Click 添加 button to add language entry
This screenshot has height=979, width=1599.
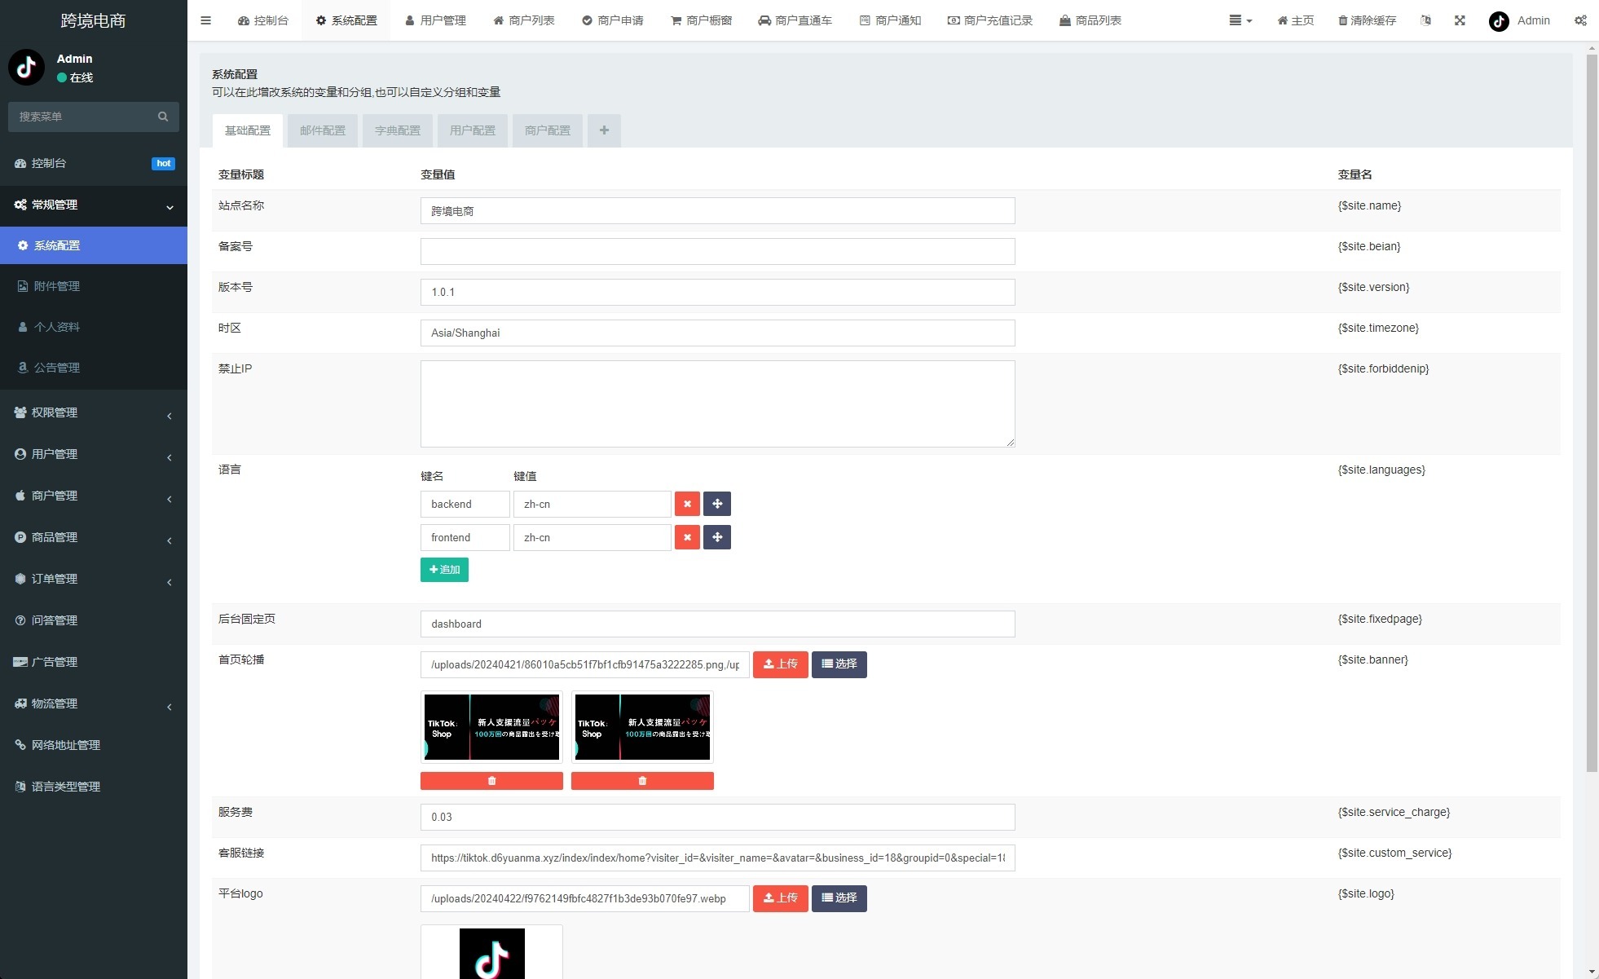click(x=444, y=569)
